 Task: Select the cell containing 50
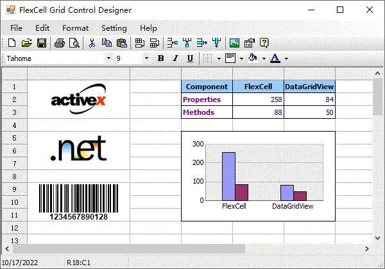tap(309, 112)
